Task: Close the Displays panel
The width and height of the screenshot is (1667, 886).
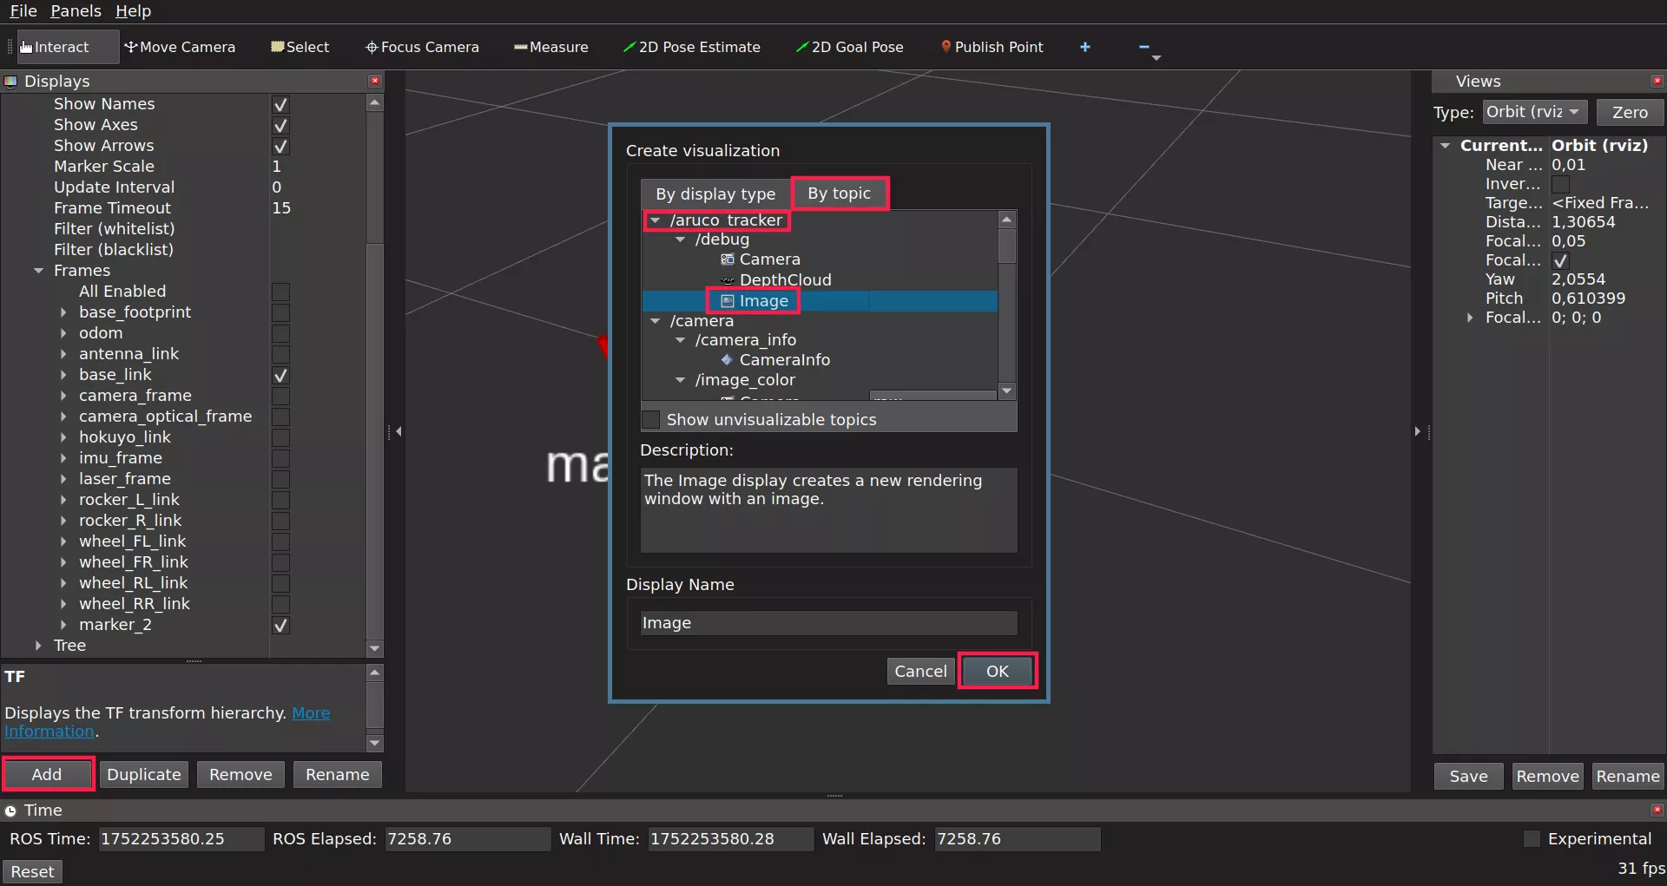Action: [375, 81]
